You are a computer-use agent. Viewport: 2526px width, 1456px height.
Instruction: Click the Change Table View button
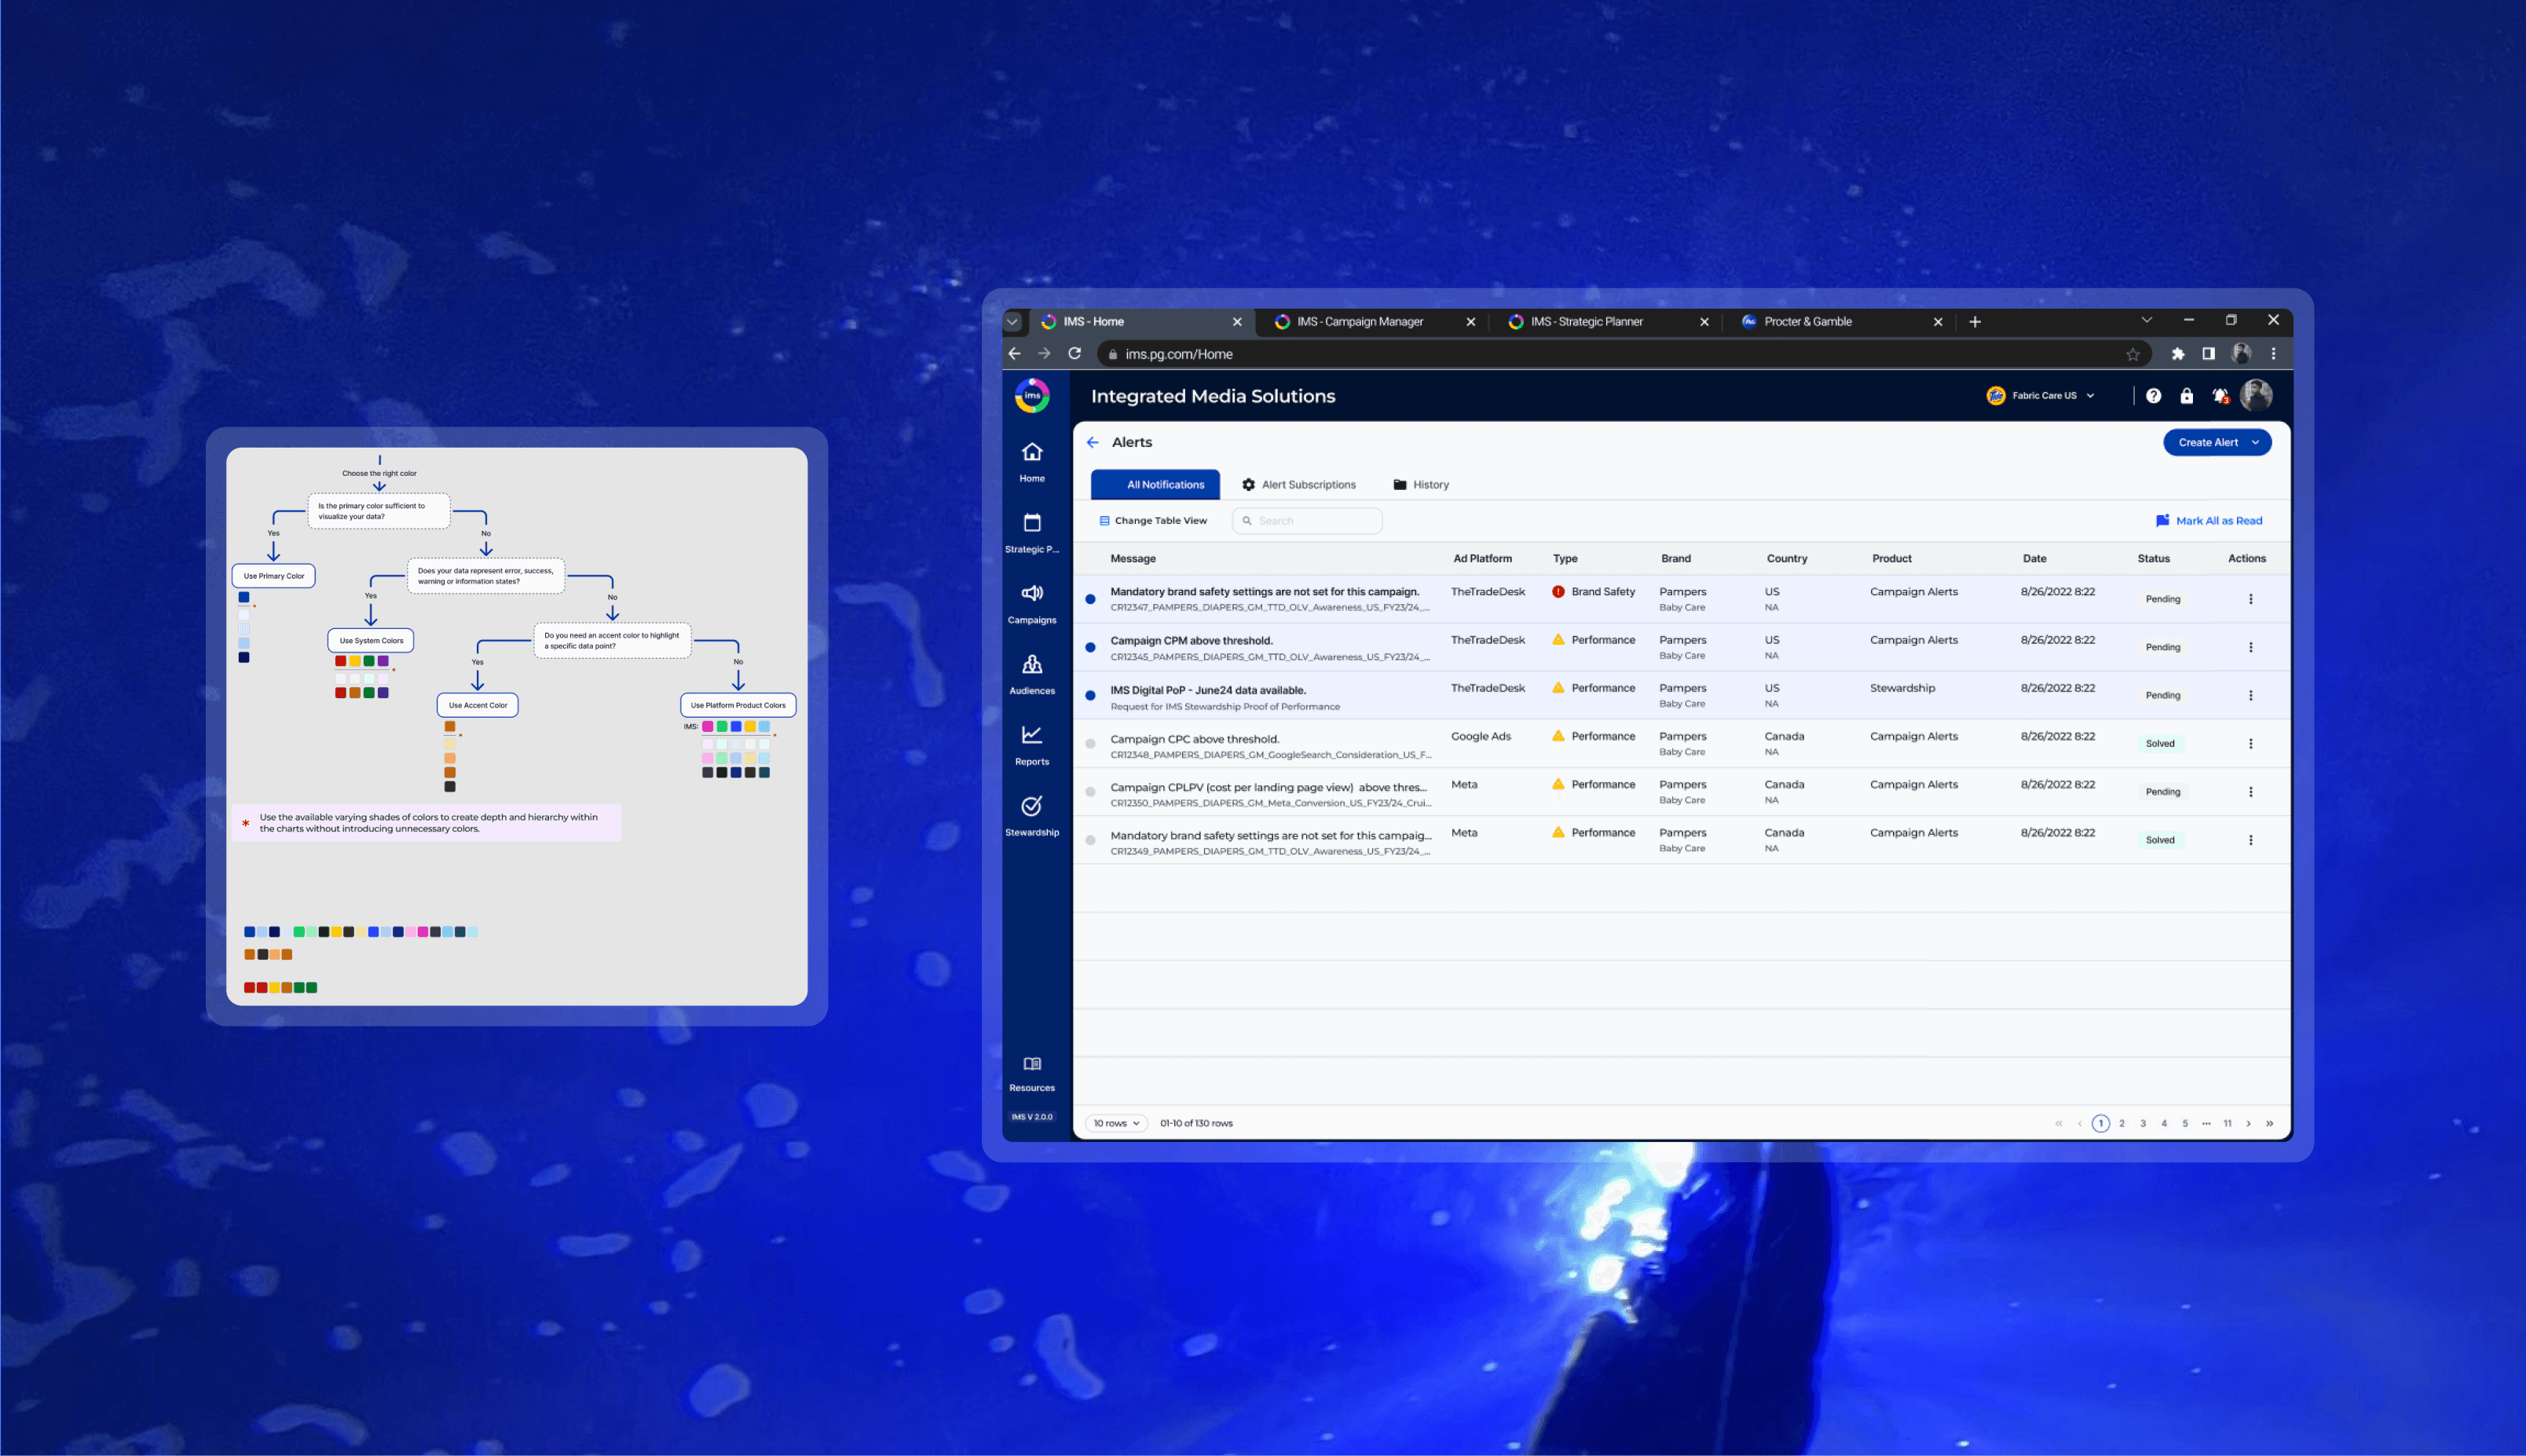coord(1153,521)
